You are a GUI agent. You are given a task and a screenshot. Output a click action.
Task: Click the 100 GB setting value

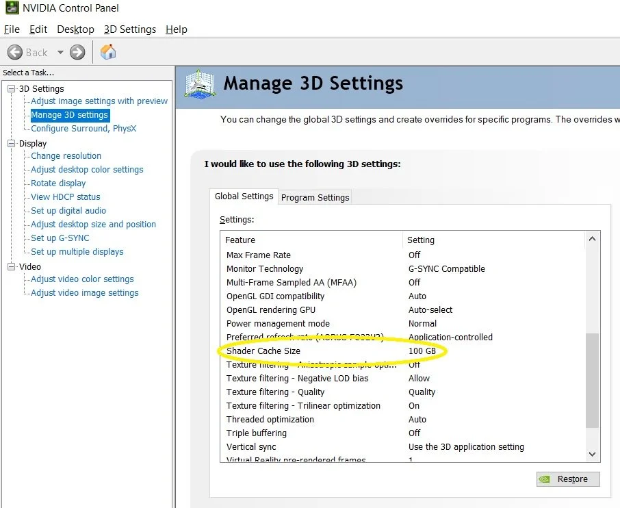422,351
